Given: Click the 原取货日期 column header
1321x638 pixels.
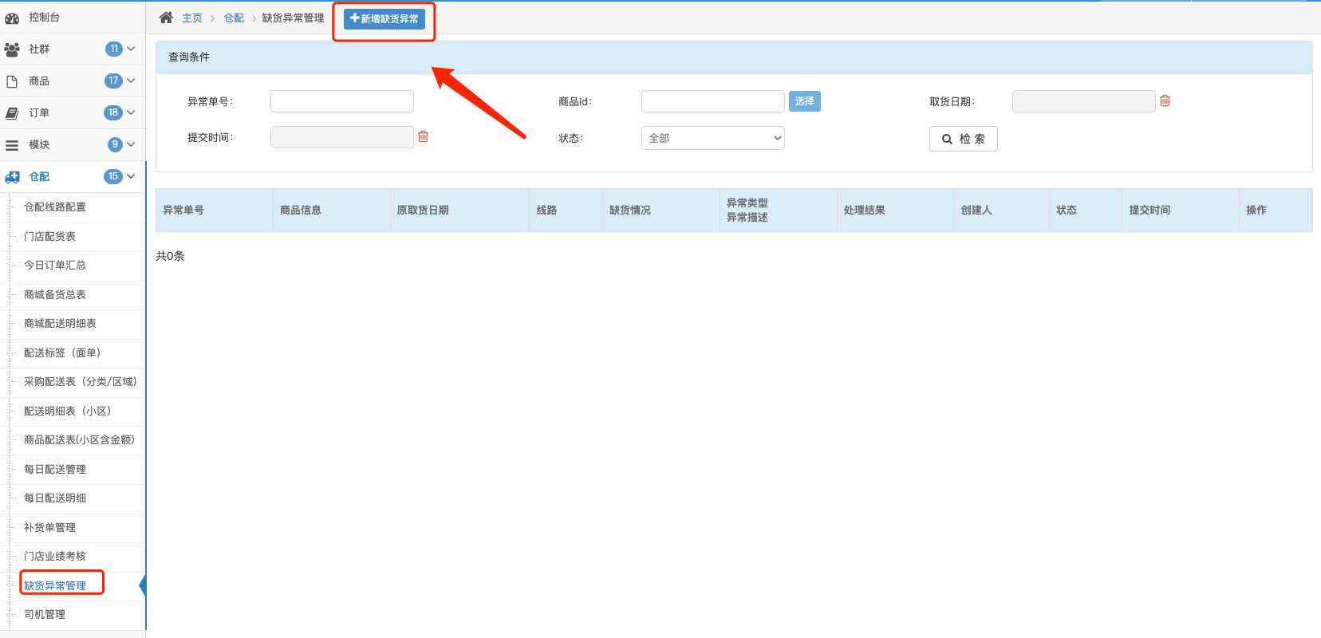Looking at the screenshot, I should pos(459,210).
